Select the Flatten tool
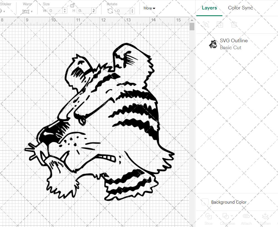 265,216
